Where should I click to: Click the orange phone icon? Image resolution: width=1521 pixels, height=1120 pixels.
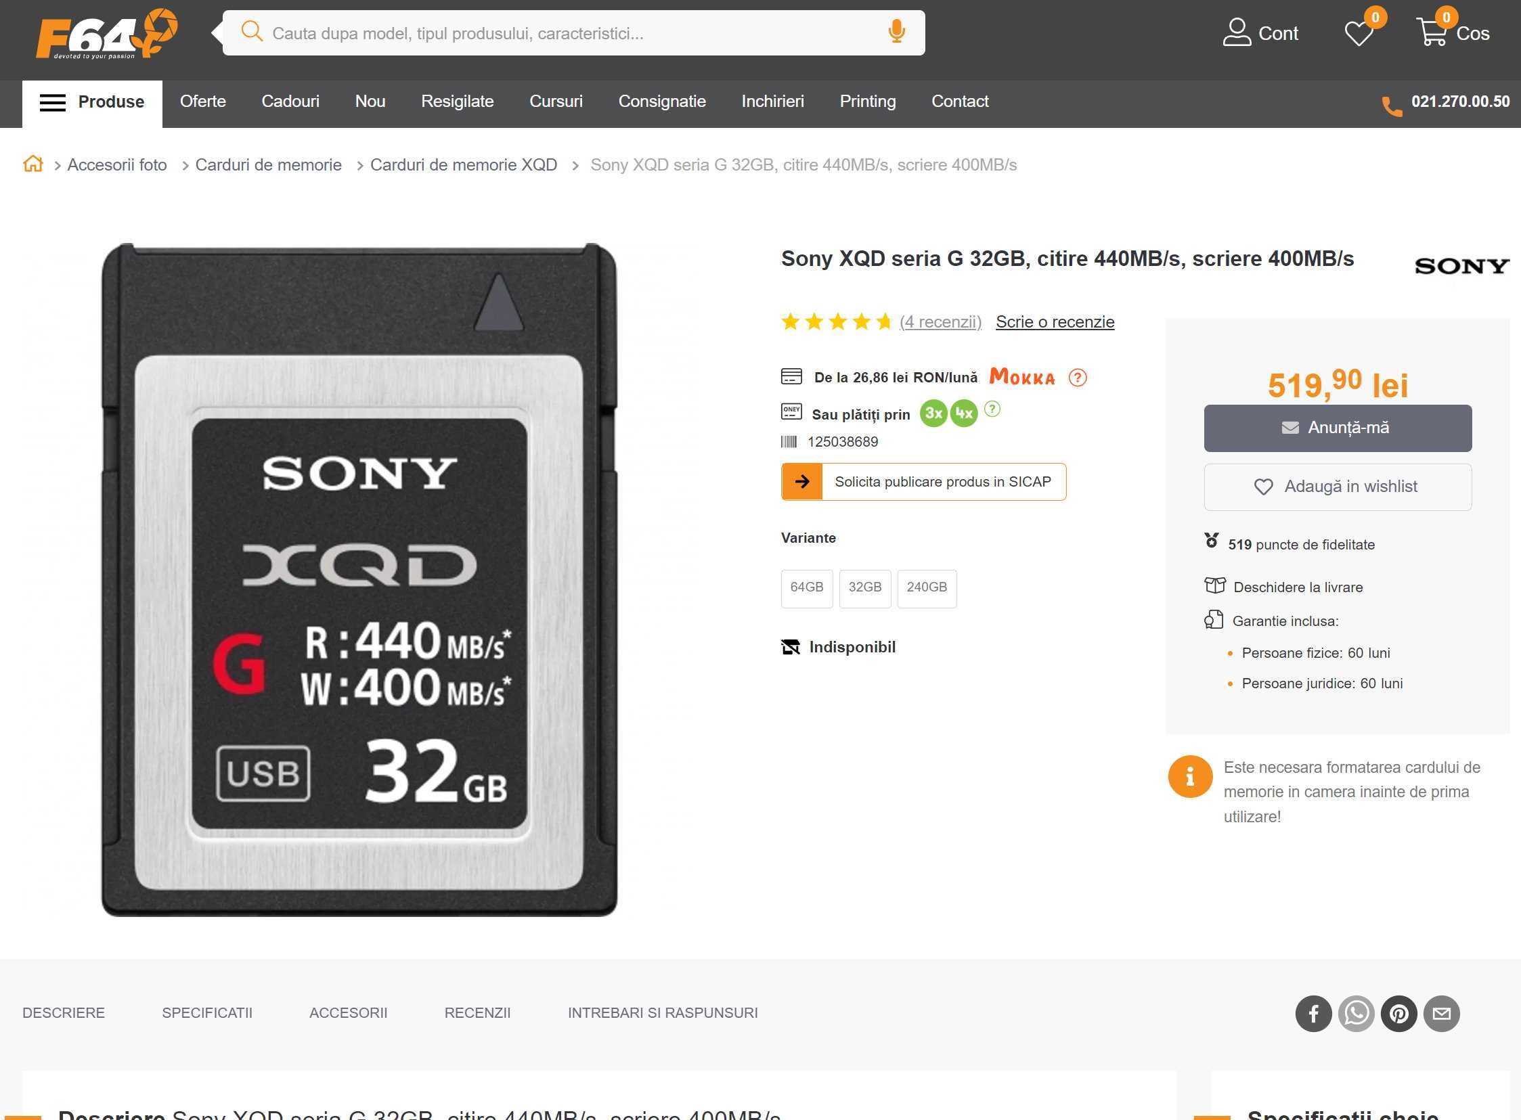[x=1392, y=106]
